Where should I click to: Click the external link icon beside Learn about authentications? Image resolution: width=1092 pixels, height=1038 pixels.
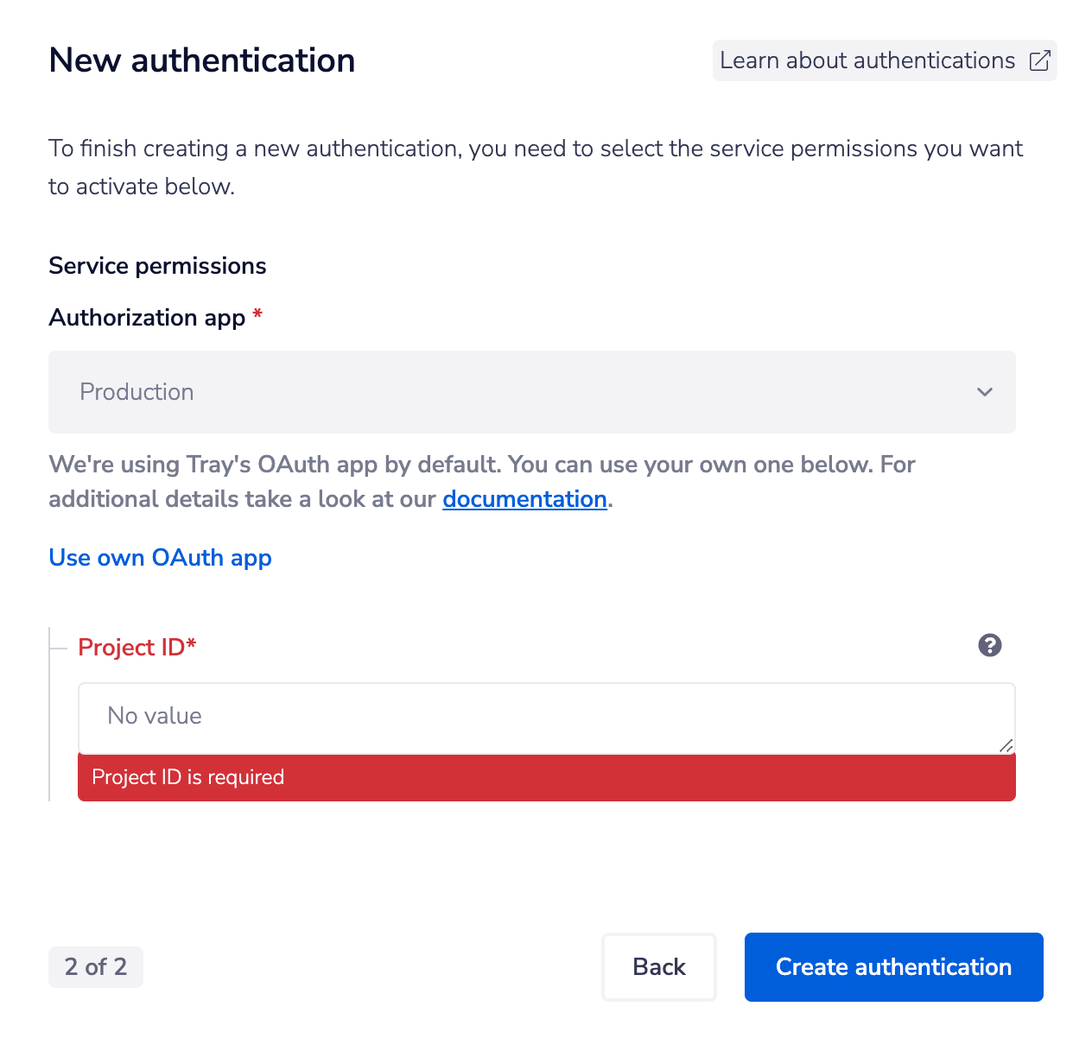click(x=1038, y=60)
